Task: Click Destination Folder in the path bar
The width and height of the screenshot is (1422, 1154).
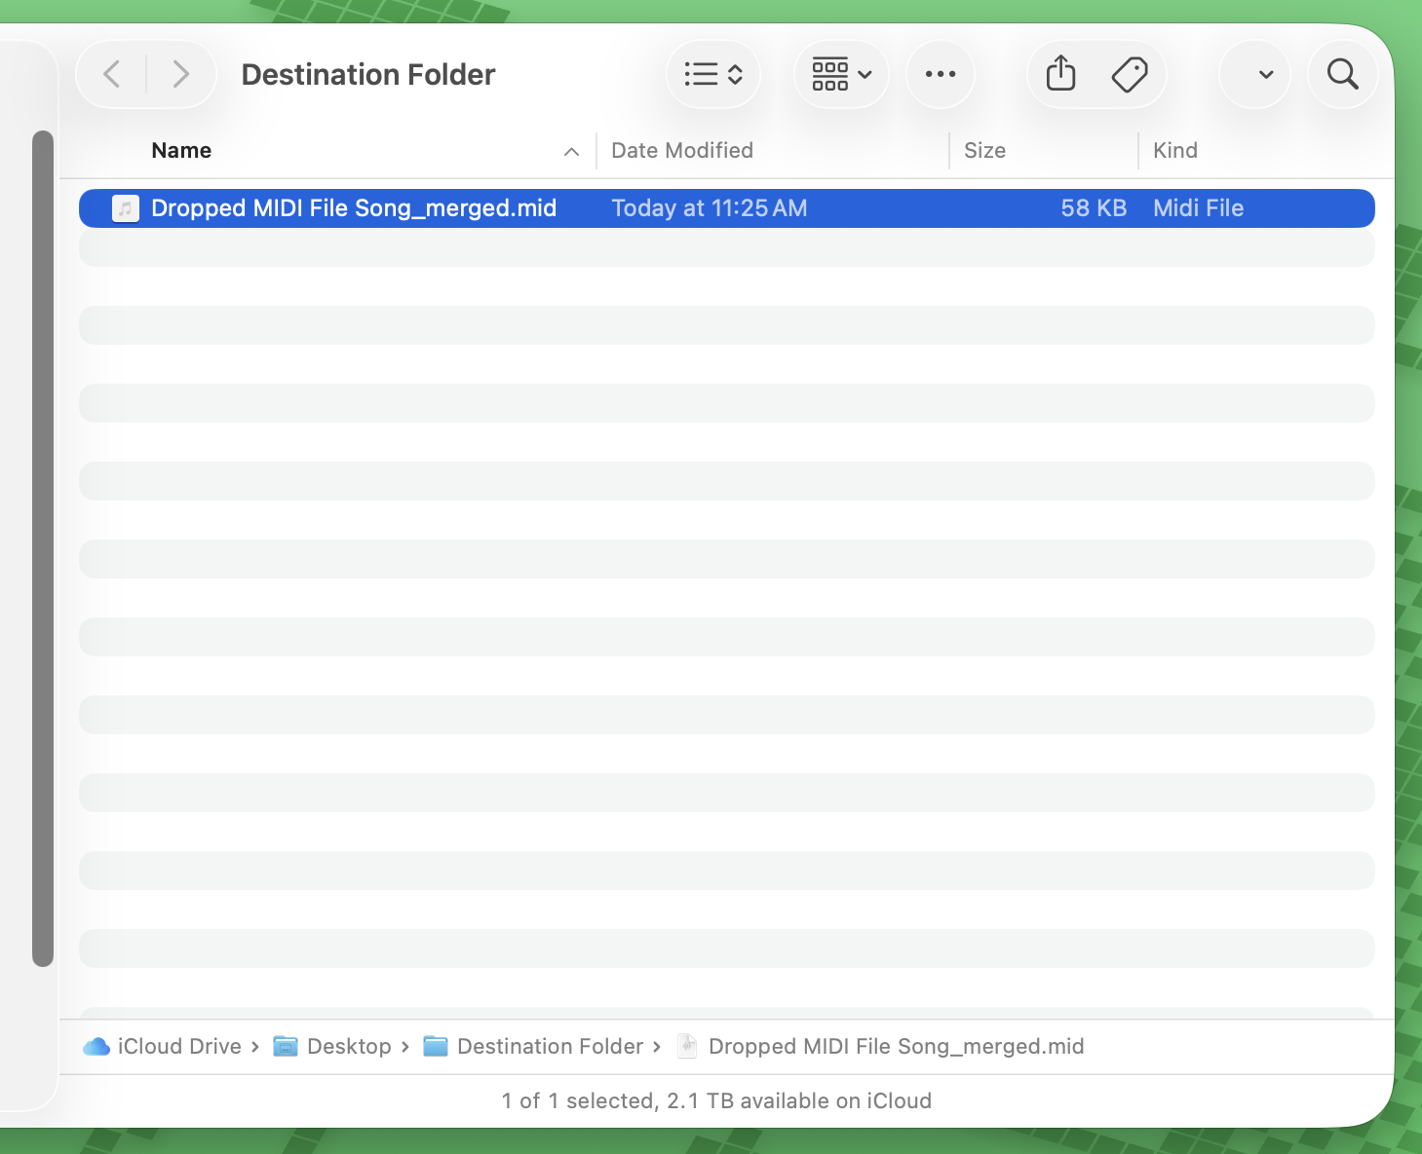Action: [551, 1046]
